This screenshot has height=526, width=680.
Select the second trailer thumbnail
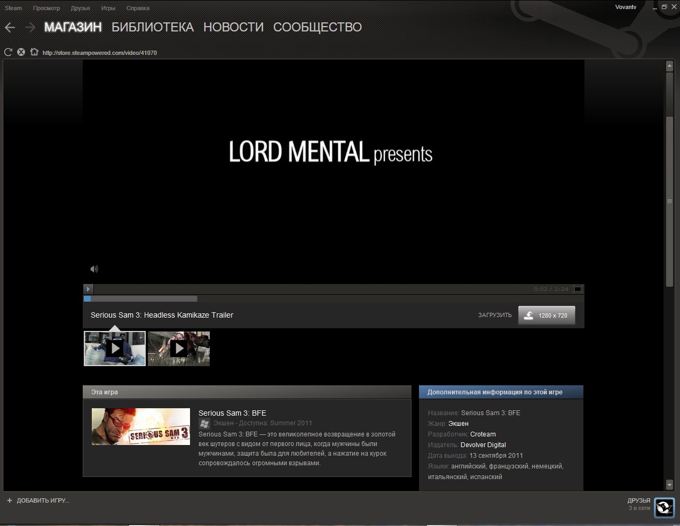point(179,349)
